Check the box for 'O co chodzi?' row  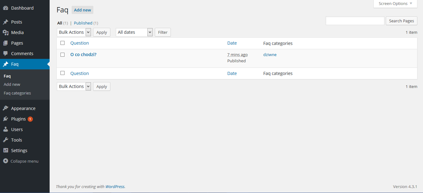tap(63, 55)
